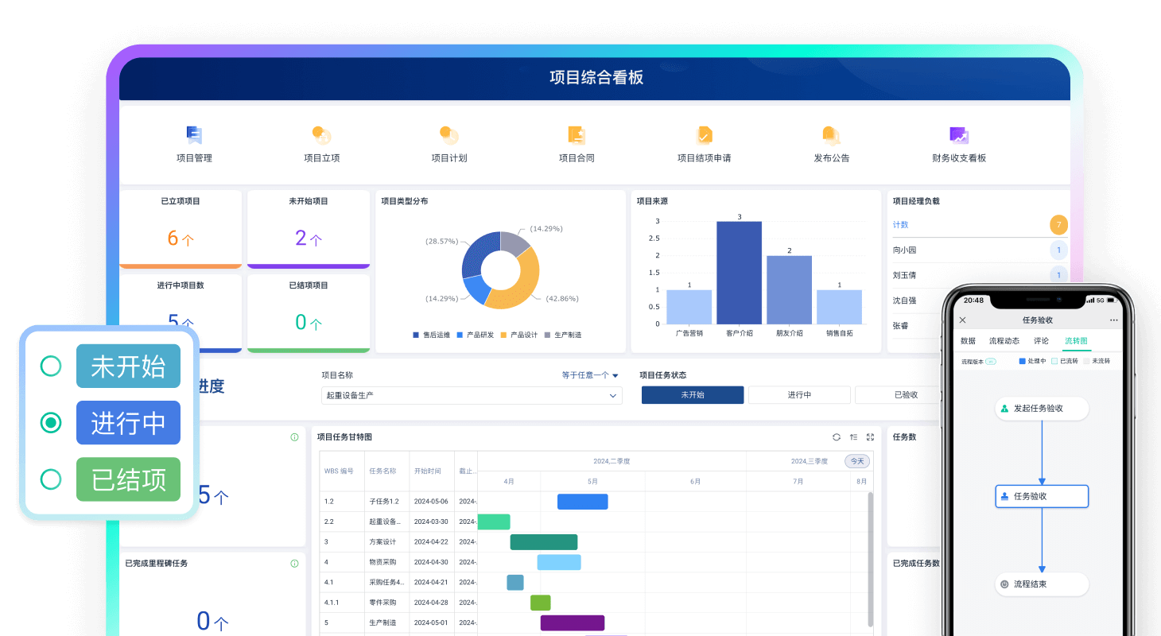The width and height of the screenshot is (1161, 636).
Task: Open the 项目立项 icon
Action: pyautogui.click(x=321, y=135)
